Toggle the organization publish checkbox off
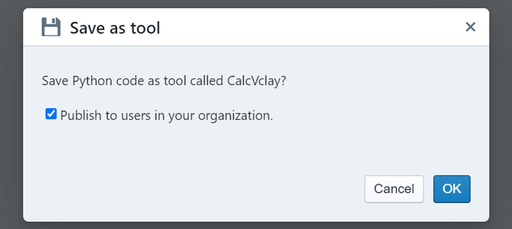512x229 pixels. pyautogui.click(x=51, y=114)
